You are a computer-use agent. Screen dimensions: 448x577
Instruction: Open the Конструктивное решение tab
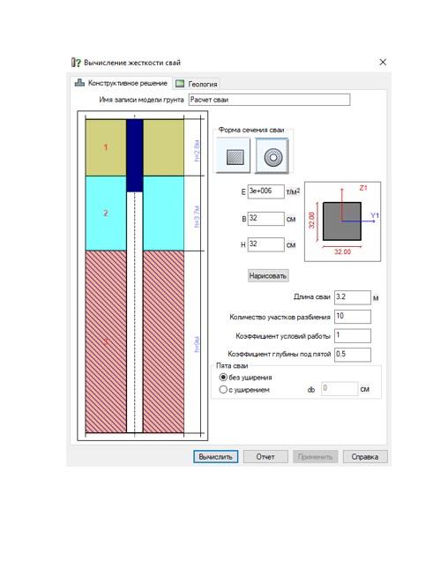pos(122,83)
